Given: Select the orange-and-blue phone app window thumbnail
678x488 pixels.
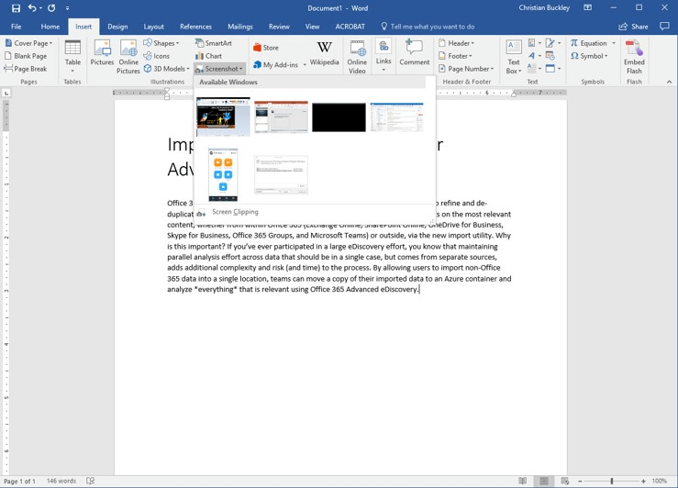Looking at the screenshot, I should [x=223, y=174].
